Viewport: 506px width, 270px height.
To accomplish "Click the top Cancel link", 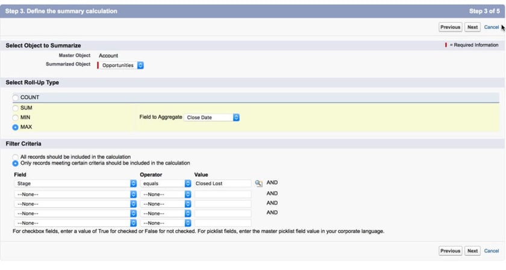I will pyautogui.click(x=492, y=27).
